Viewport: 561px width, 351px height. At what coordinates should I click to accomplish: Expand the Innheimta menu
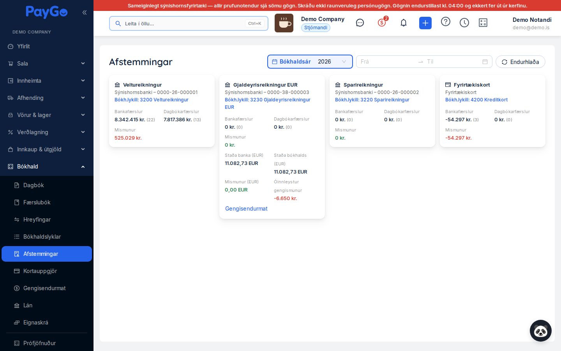click(47, 81)
